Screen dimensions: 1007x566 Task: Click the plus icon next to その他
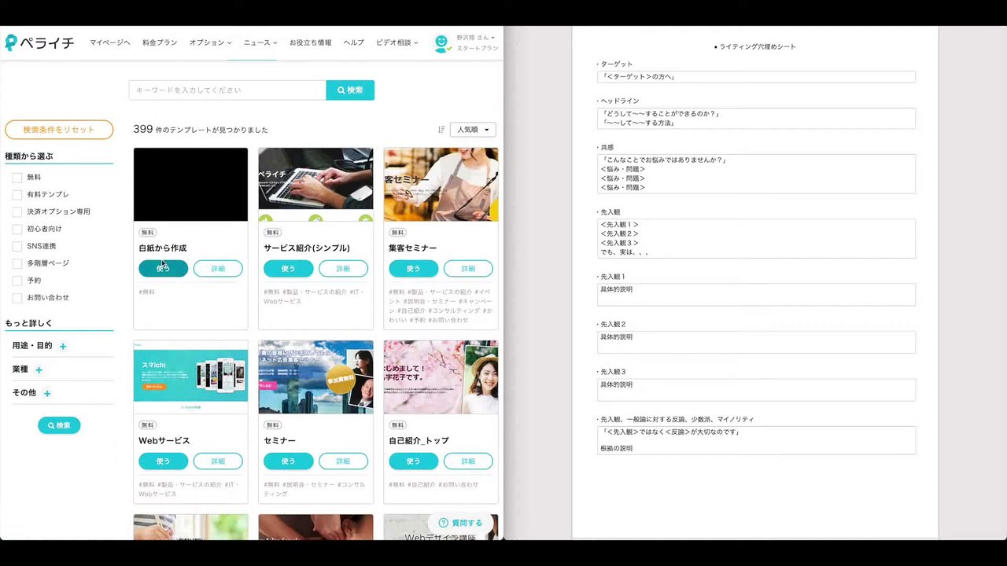point(46,393)
